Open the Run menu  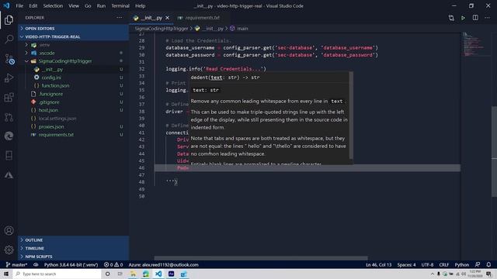101,5
